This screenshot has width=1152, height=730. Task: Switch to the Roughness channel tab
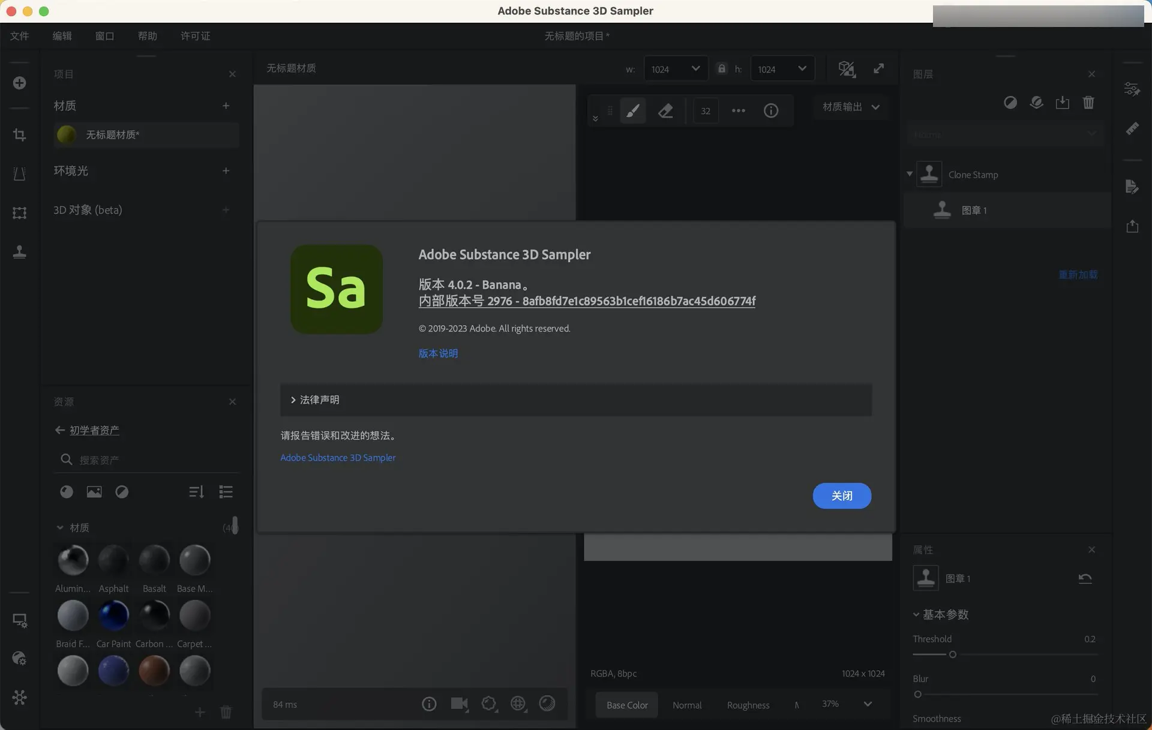pos(748,705)
